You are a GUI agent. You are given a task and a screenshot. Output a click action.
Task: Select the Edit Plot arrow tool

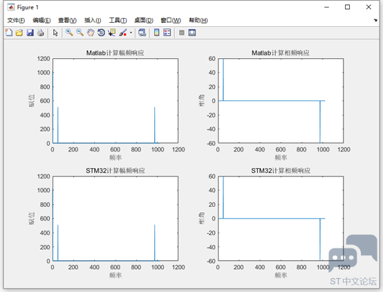coord(55,33)
